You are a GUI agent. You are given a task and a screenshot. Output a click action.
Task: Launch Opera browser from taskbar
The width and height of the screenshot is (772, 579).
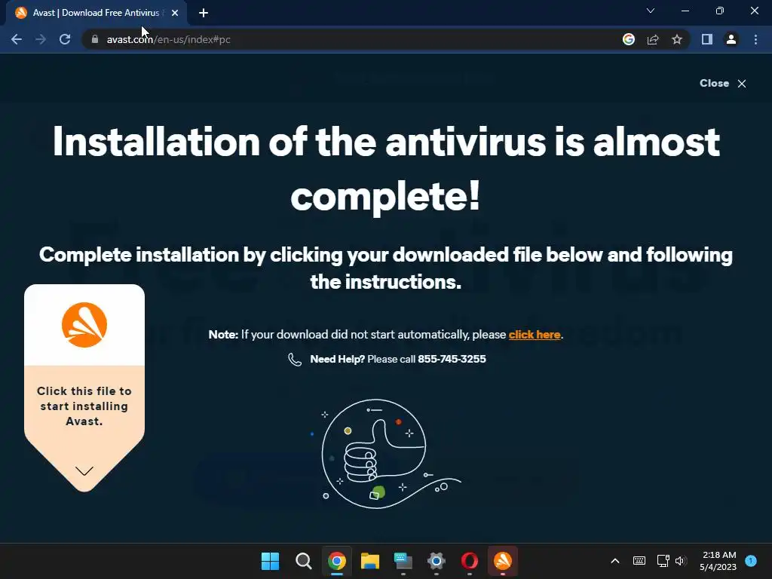[469, 561]
